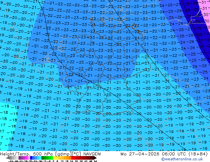This screenshot has width=210, height=162.
Task: Click the Height/Temp. 500 hPa NAVGEM title
Action: 50,154
